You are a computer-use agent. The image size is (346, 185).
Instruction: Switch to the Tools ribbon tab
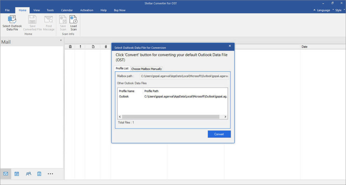pyautogui.click(x=50, y=10)
